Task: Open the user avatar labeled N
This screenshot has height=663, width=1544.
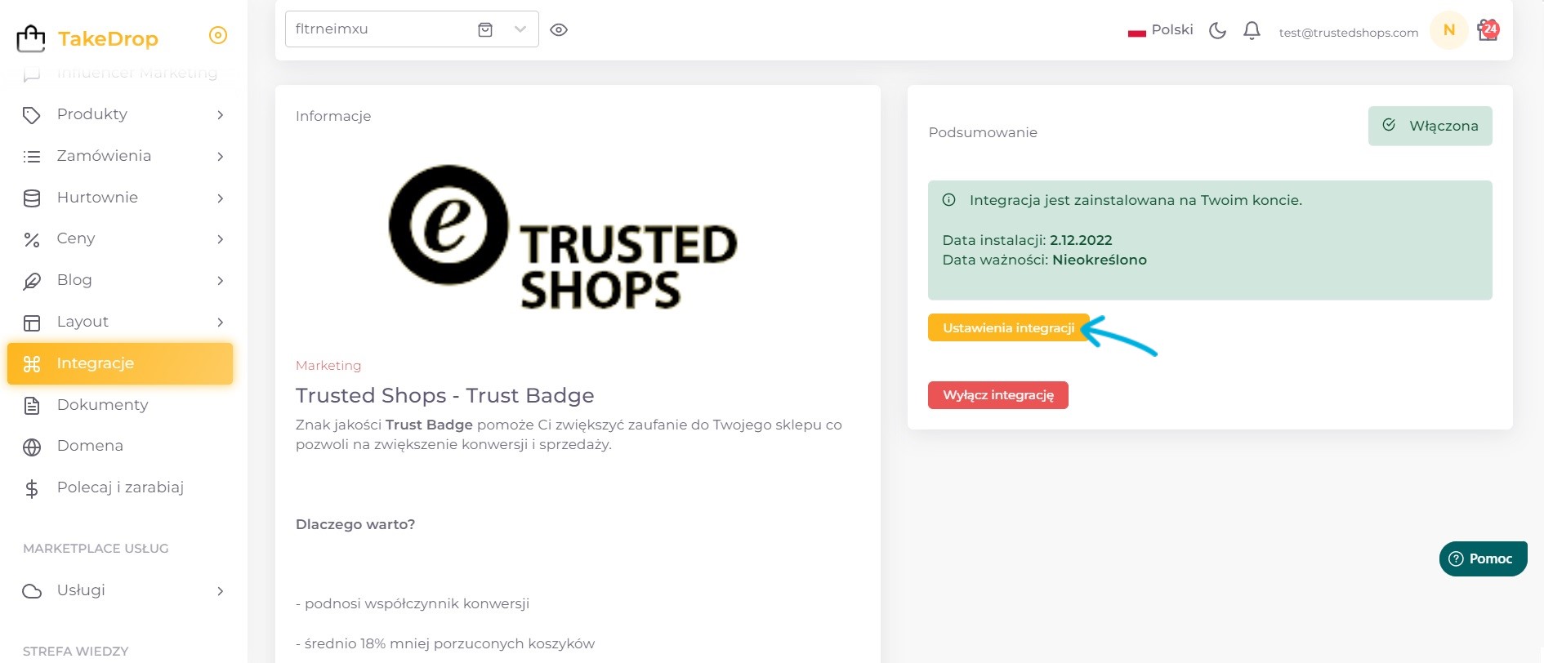Action: 1449,30
